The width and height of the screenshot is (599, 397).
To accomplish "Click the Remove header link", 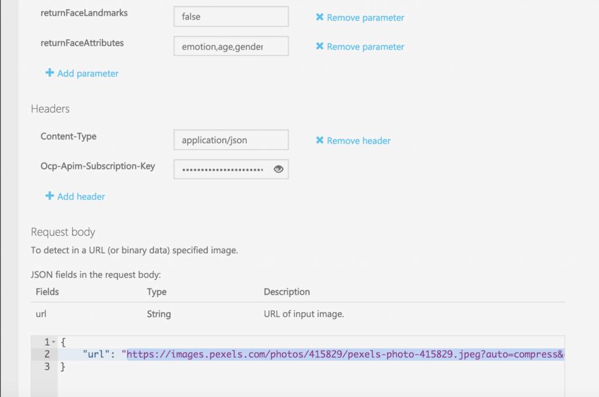I will click(359, 141).
